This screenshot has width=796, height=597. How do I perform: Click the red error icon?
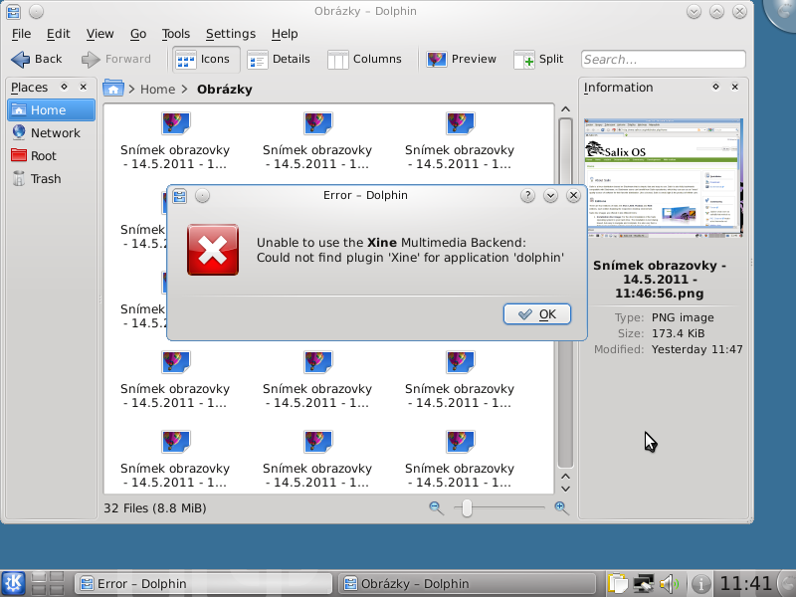click(x=213, y=250)
